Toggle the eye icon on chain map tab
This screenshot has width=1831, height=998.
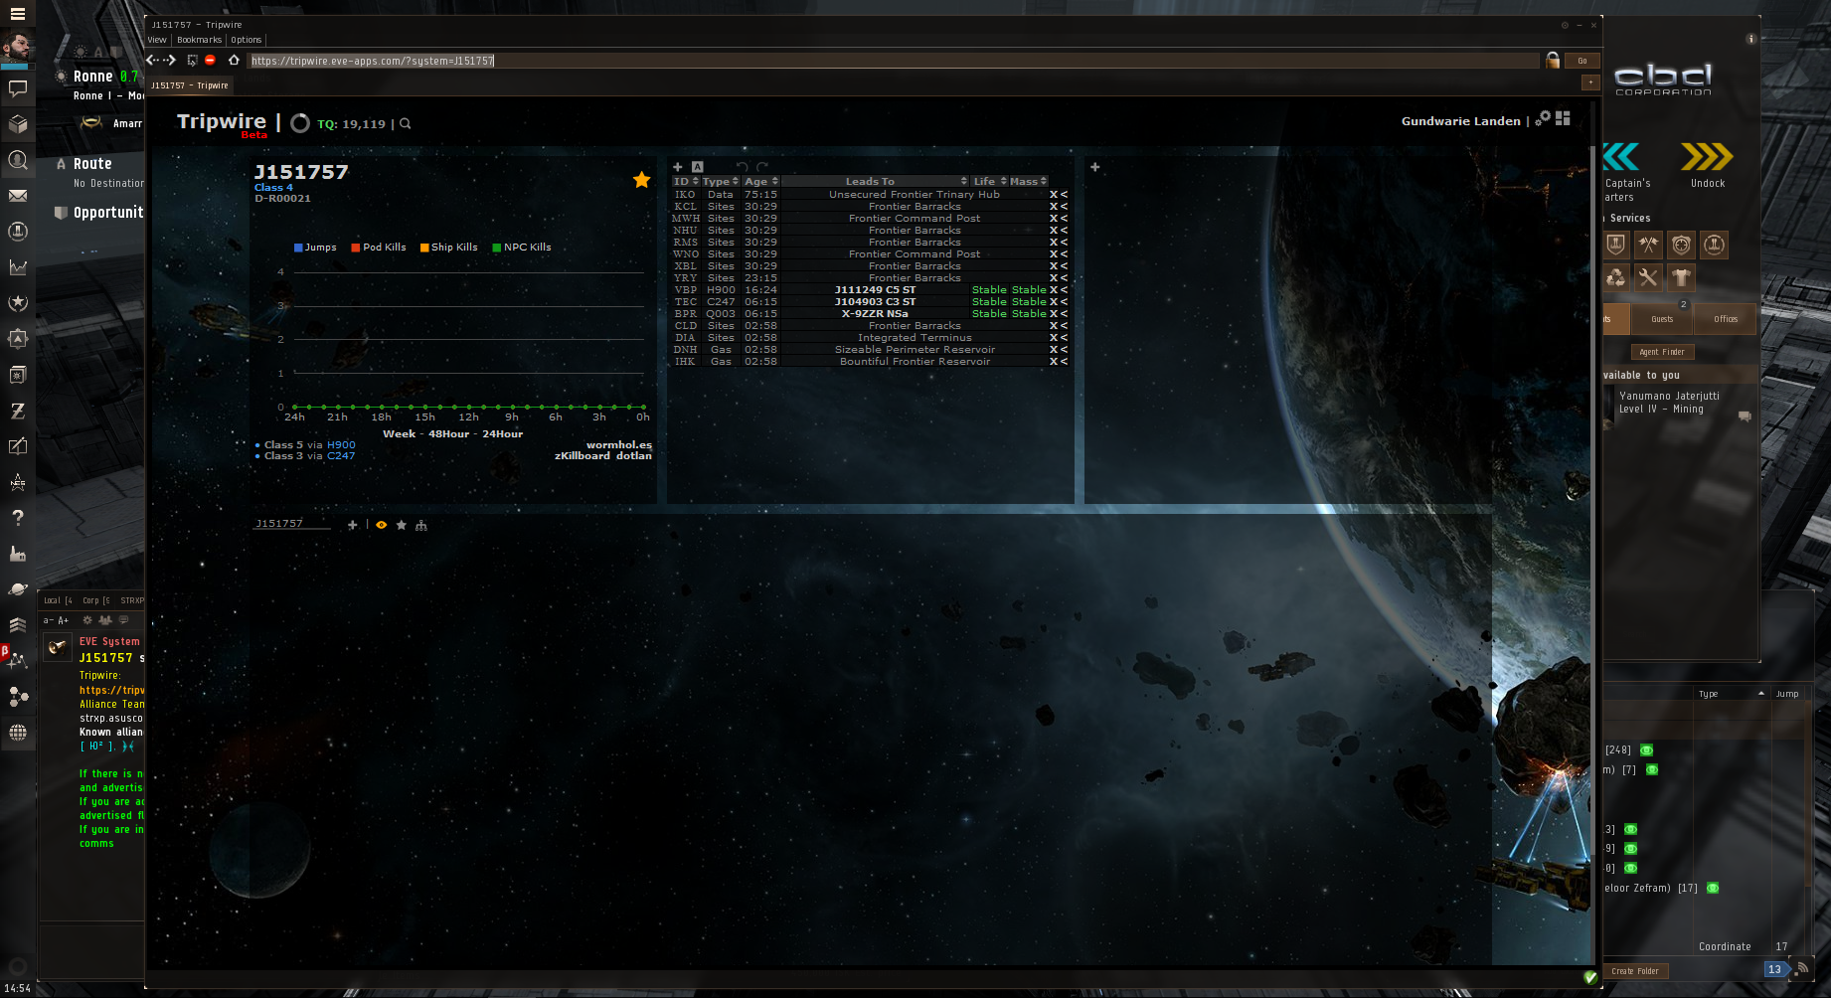(x=381, y=525)
